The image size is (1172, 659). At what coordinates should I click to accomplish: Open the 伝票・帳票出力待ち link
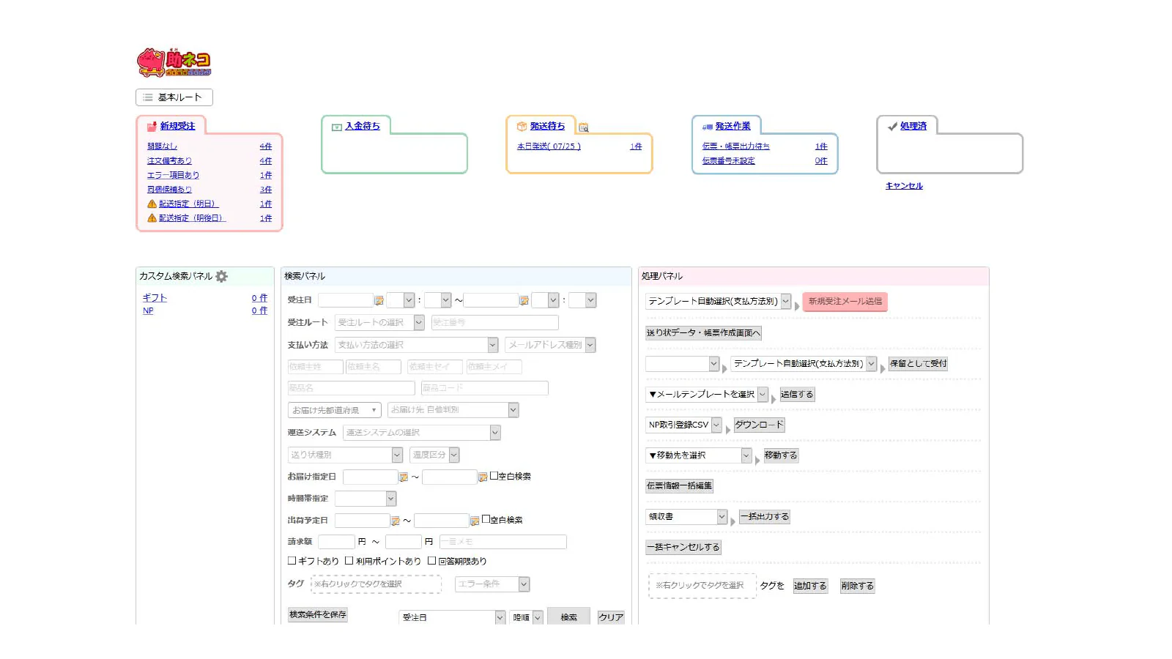735,146
